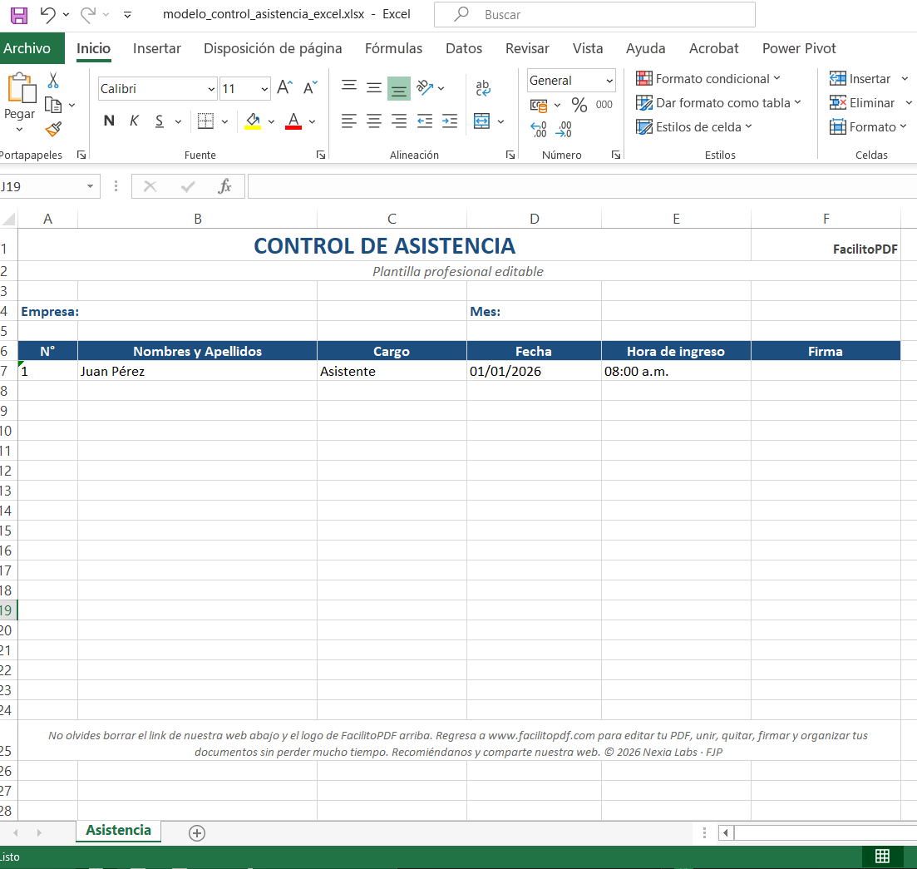This screenshot has height=869, width=917.
Task: Cut selection with the scissors icon
Action: point(53,80)
